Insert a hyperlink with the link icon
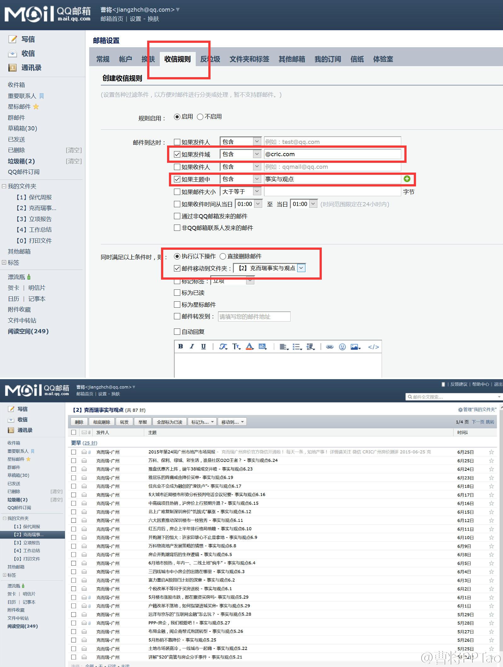 [329, 347]
